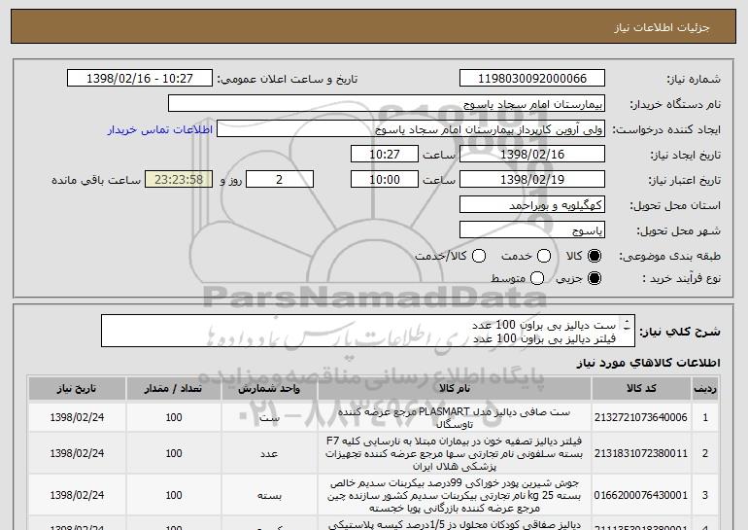
Task: Click unit cell ست in row 1
Action: pyautogui.click(x=269, y=418)
